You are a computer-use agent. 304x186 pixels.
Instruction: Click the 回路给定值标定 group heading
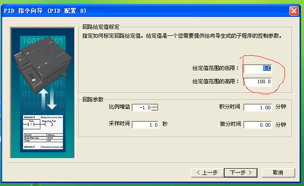pos(101,27)
